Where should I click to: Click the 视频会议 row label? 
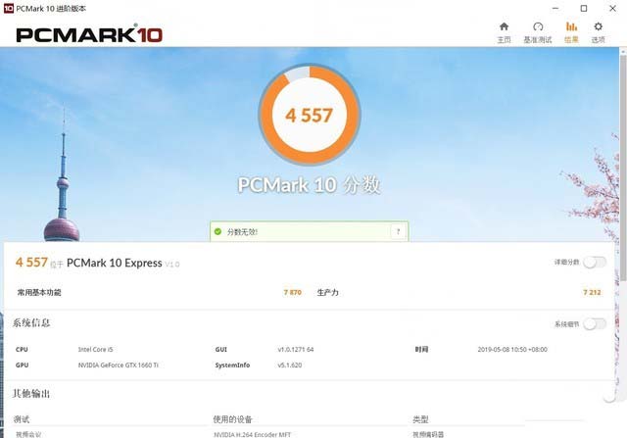28,434
